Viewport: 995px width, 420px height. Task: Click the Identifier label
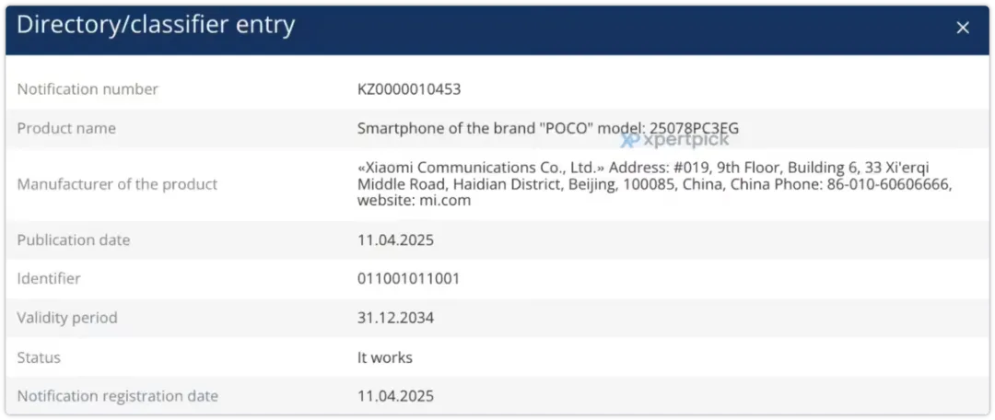(49, 278)
